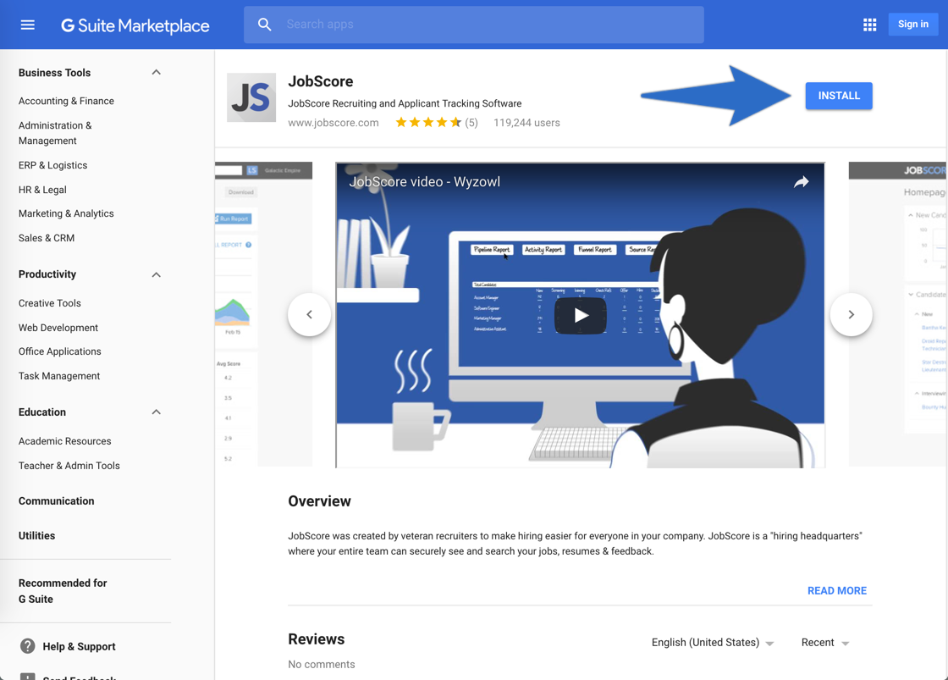
Task: Collapse the Education section
Action: (x=156, y=412)
